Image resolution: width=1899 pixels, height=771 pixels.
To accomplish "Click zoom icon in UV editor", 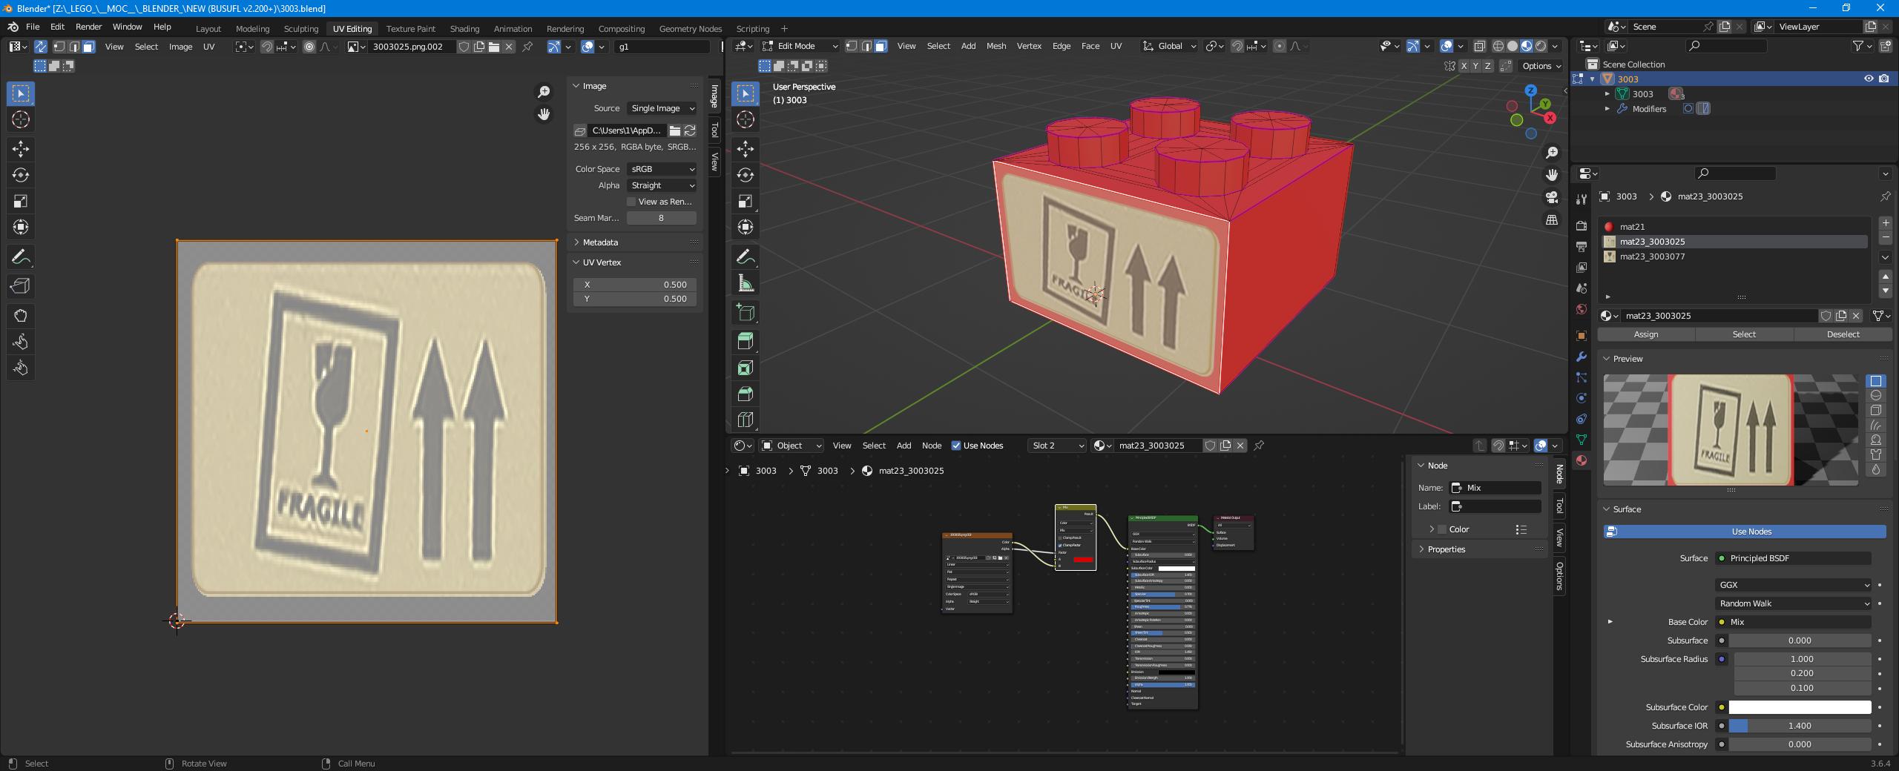I will point(544,92).
